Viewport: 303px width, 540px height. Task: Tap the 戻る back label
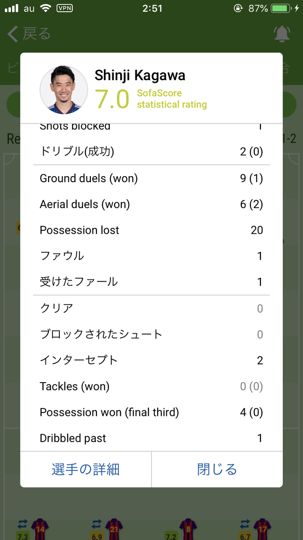tap(37, 34)
